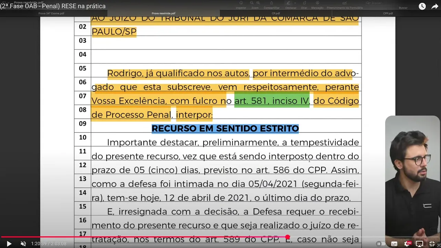Cast video with AirPlay icon

coord(419,244)
